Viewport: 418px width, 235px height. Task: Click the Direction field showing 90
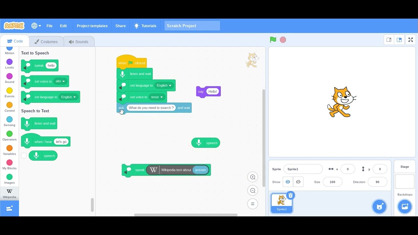(378, 182)
